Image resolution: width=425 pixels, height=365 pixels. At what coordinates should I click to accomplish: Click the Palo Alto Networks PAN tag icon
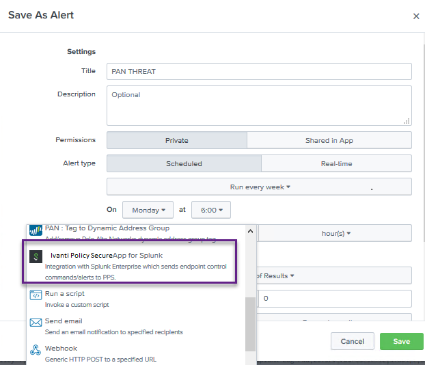click(36, 230)
